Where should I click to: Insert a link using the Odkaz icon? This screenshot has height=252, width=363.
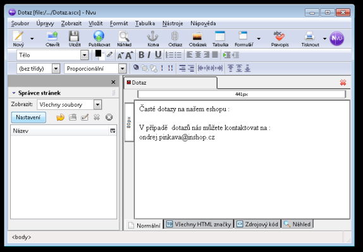coord(175,36)
